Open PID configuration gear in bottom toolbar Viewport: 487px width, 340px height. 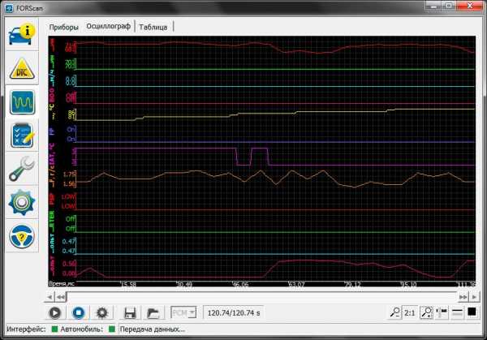coord(102,312)
